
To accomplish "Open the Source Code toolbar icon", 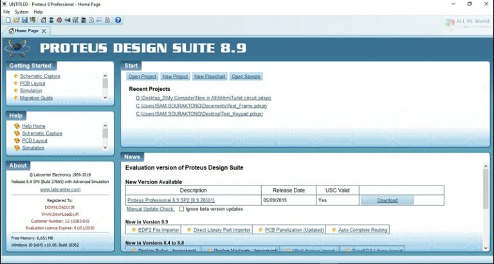I will click(x=99, y=20).
